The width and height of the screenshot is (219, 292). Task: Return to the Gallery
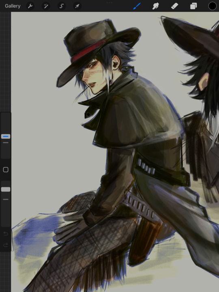pyautogui.click(x=13, y=6)
